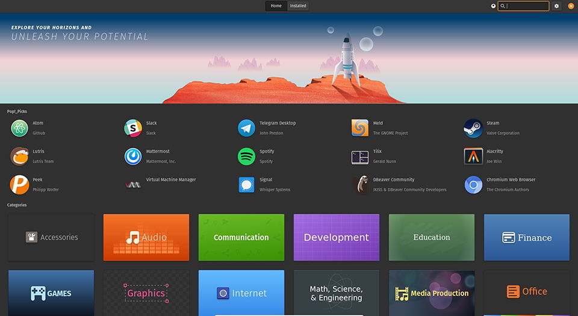
Task: Open the Internet category tile
Action: click(x=241, y=293)
